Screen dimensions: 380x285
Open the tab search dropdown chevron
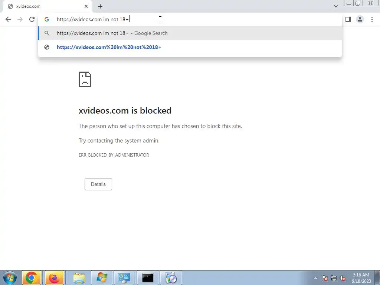[335, 6]
